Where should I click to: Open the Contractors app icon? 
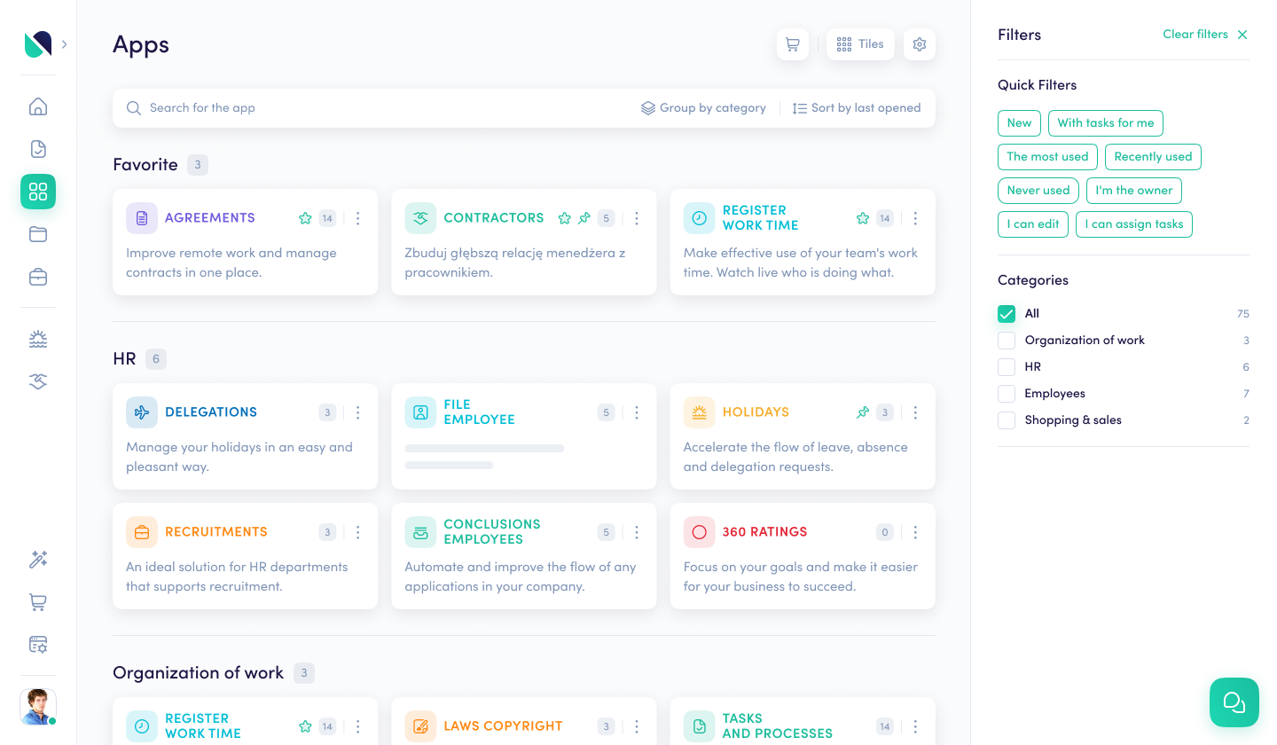tap(420, 218)
